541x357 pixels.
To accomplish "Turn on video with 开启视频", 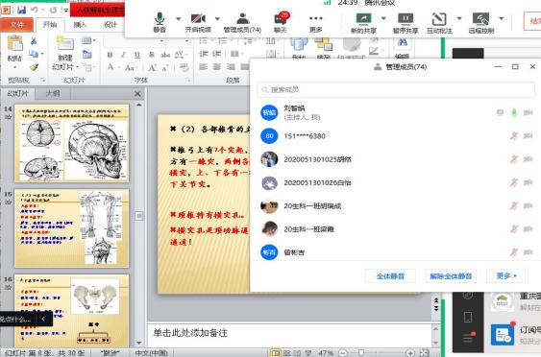I will 198,22.
